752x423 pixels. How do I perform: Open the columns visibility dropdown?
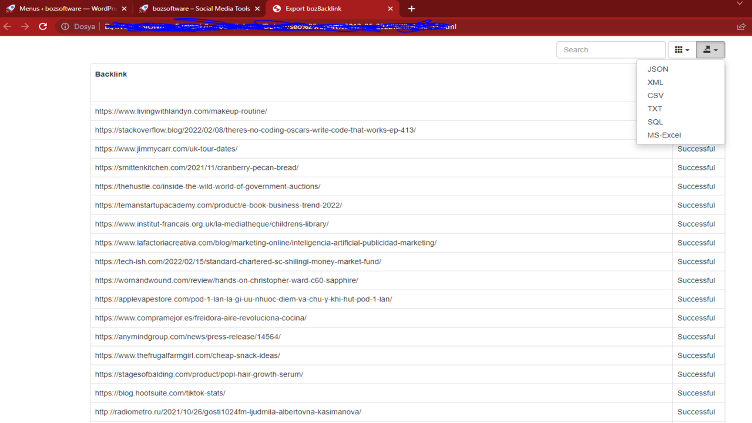click(682, 50)
